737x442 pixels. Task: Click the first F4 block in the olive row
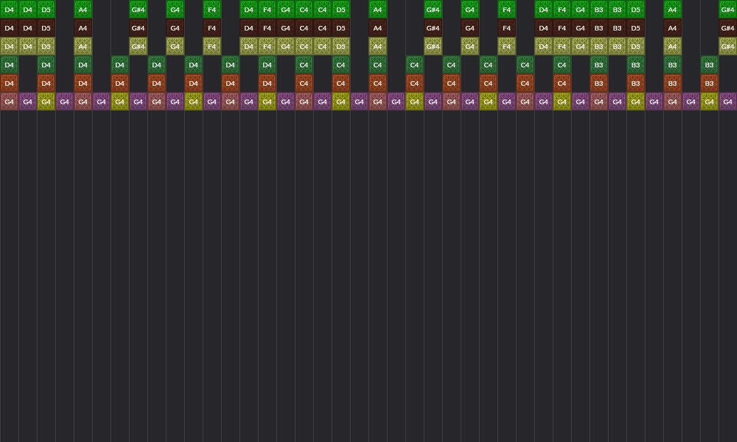212,47
